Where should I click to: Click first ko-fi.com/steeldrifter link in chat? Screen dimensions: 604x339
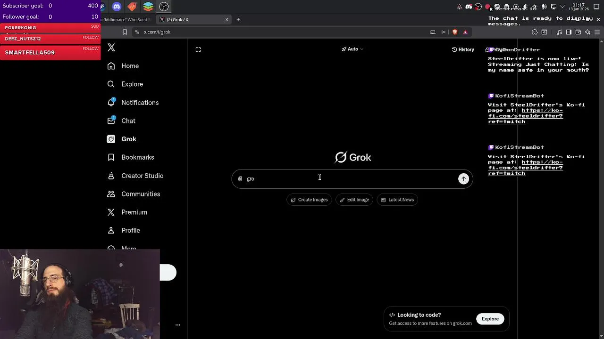(x=525, y=116)
